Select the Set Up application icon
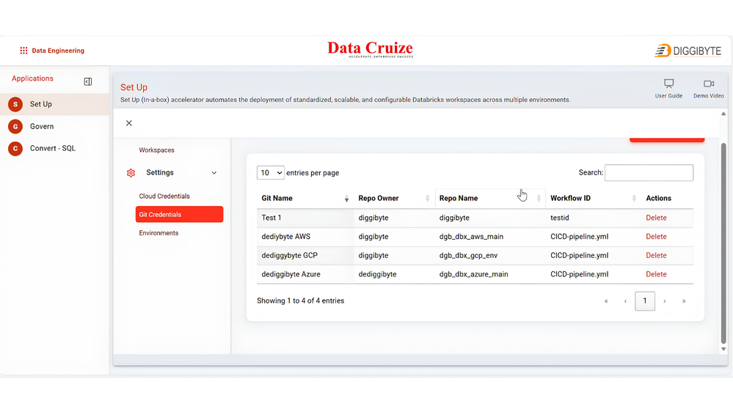The width and height of the screenshot is (733, 412). click(x=15, y=104)
